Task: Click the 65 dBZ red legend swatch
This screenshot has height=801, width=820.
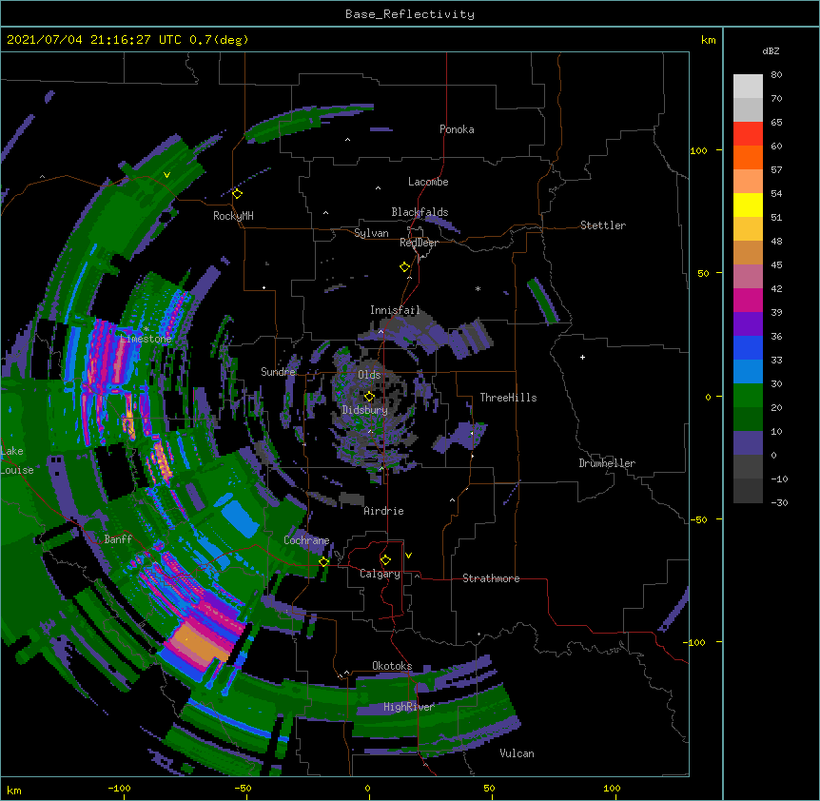Action: click(x=748, y=134)
